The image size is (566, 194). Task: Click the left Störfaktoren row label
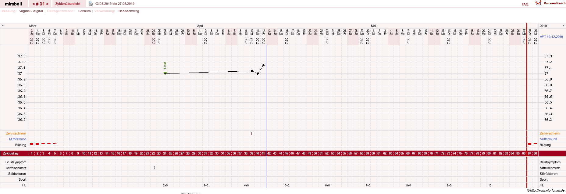pos(17,174)
